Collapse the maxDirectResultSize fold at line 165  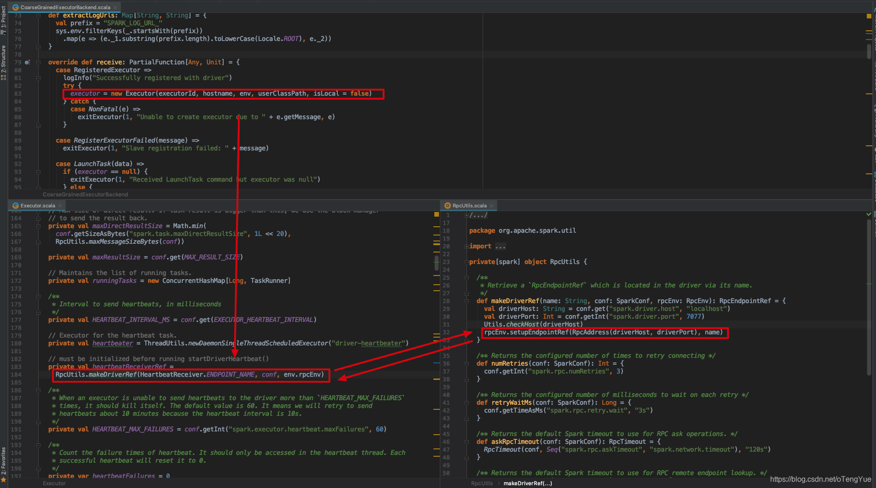(38, 226)
